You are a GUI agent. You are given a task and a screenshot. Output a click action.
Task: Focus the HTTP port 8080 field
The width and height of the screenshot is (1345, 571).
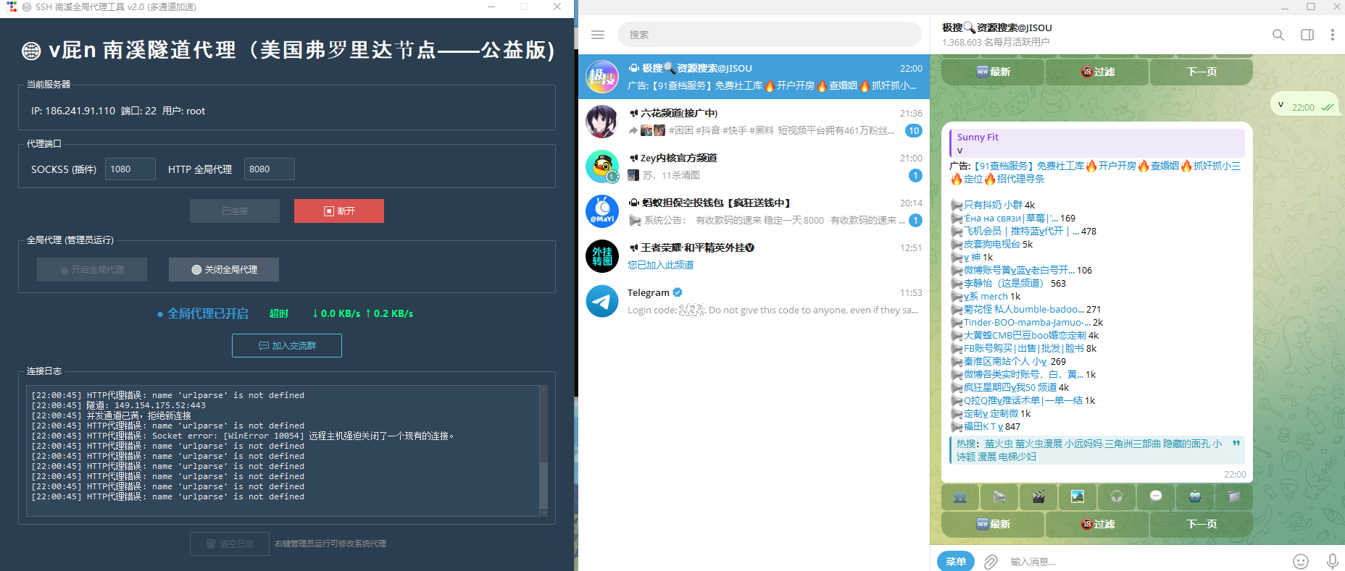tap(270, 169)
